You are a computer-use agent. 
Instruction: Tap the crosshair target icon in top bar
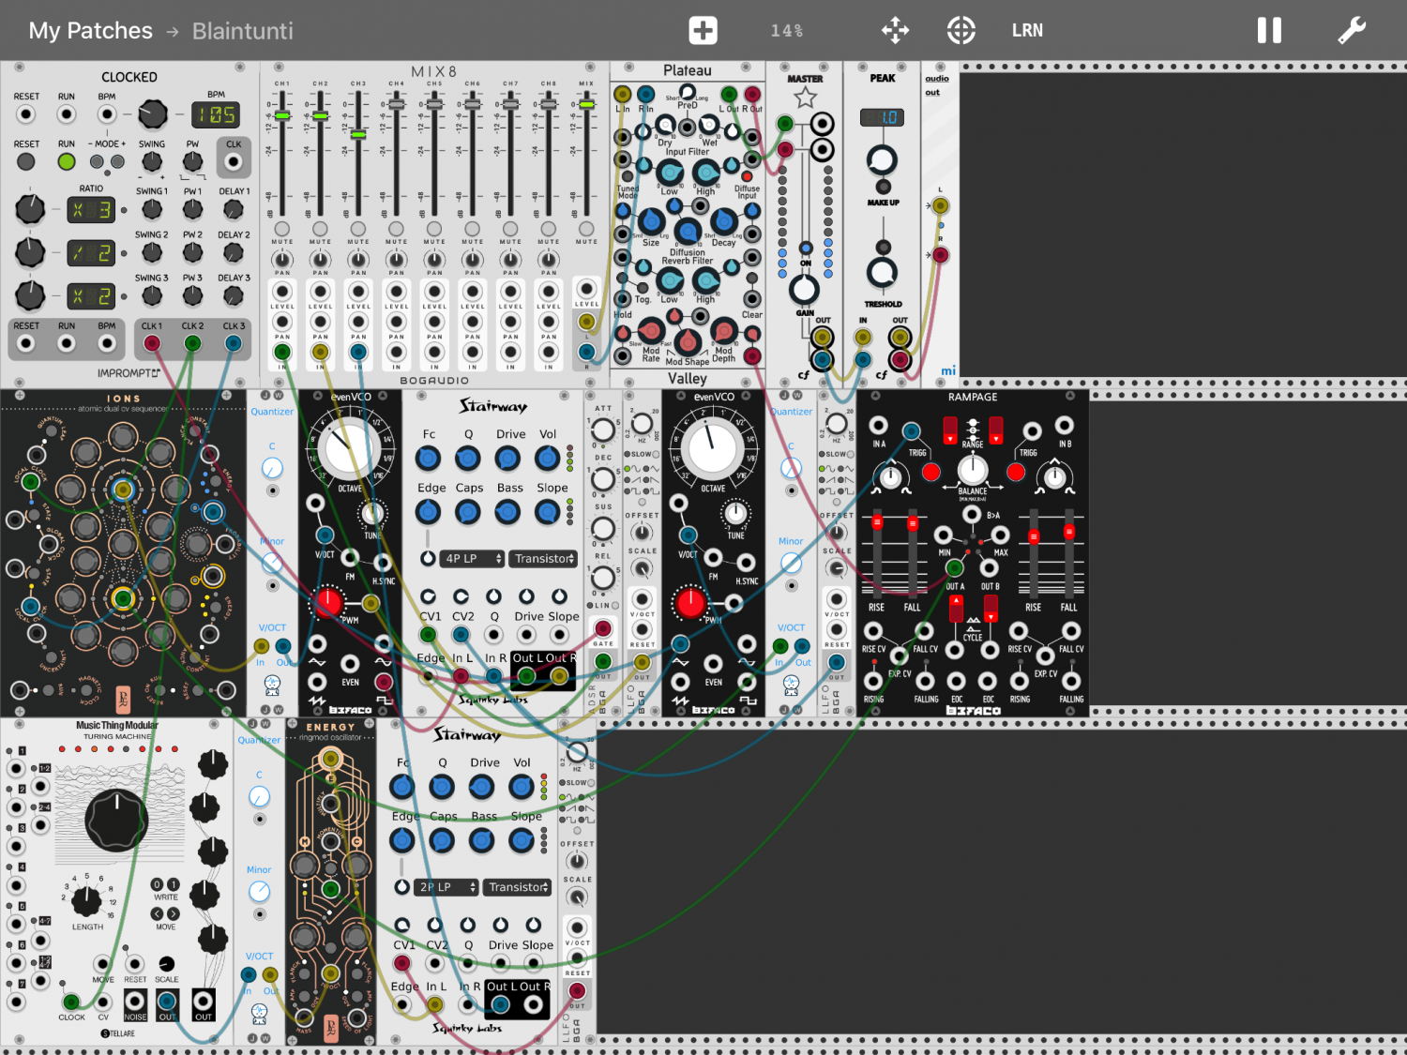961,30
